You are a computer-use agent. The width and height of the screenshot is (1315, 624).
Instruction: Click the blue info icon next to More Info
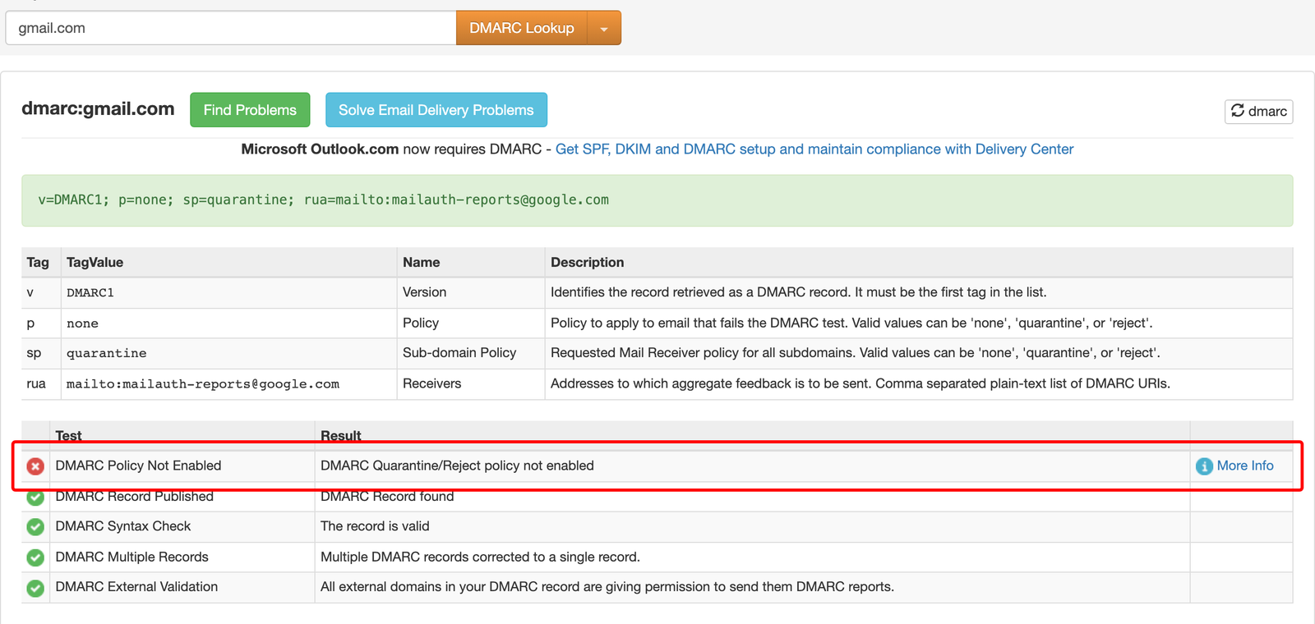click(1204, 466)
